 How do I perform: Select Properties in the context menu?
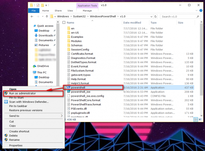(x=16, y=145)
